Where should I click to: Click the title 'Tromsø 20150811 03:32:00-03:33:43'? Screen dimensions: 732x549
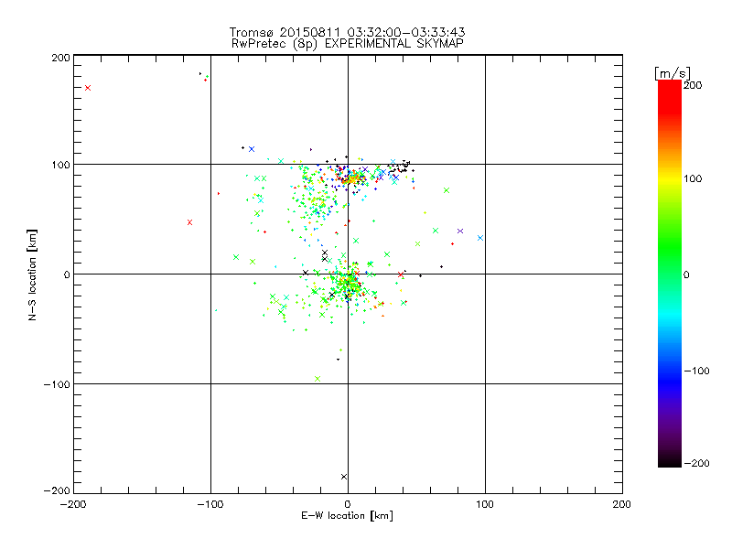point(347,32)
